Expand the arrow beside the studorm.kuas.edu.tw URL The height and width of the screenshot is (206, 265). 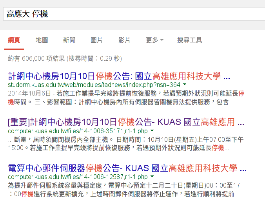pyautogui.click(x=185, y=84)
